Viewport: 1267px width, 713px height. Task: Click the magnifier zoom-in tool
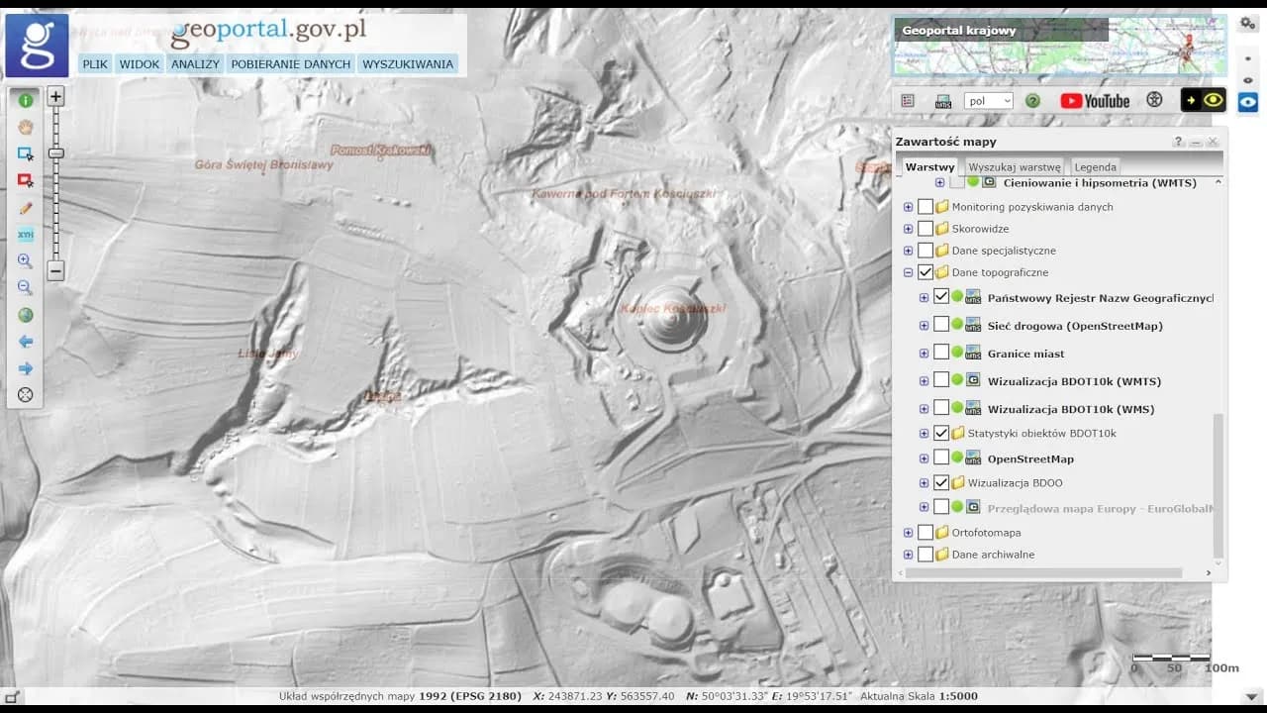(x=26, y=261)
